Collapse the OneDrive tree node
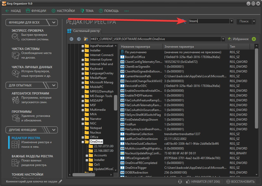This screenshot has height=186, width=262. coord(83,142)
